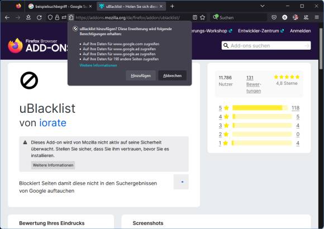Click Abbrechen to cancel installation
The width and height of the screenshot is (324, 229).
tap(172, 75)
